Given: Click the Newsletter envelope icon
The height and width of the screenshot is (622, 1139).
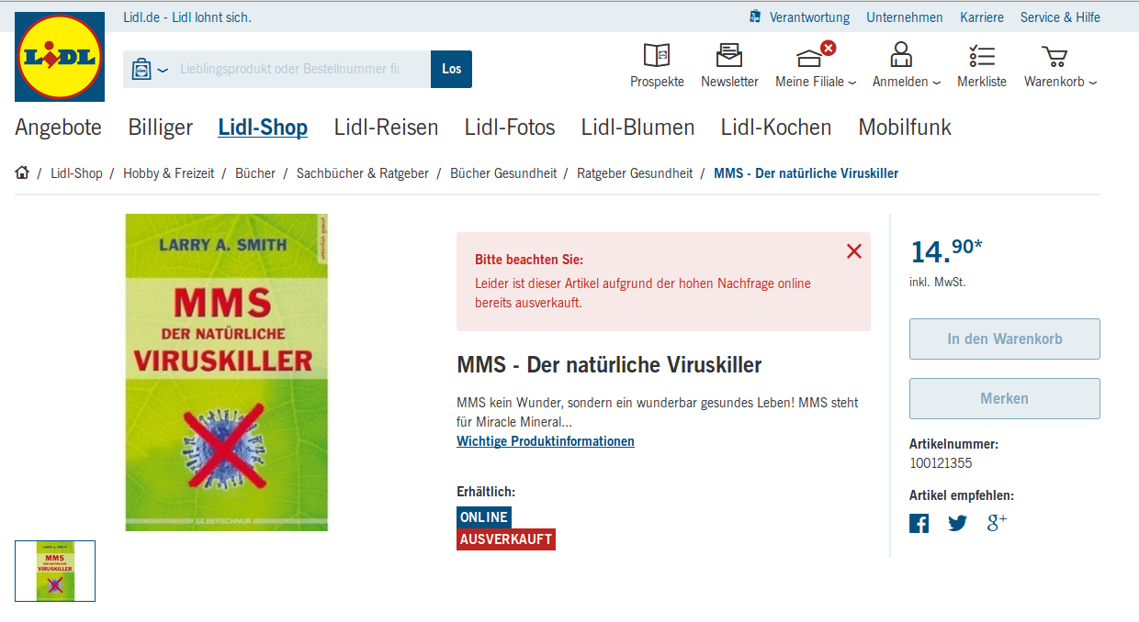Looking at the screenshot, I should pyautogui.click(x=729, y=55).
